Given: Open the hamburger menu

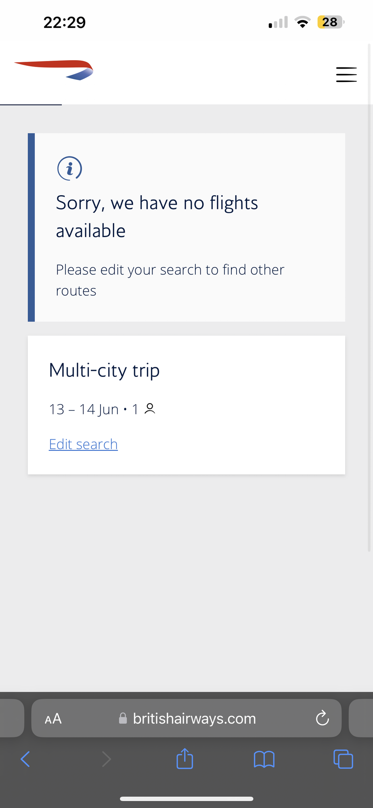Looking at the screenshot, I should pyautogui.click(x=346, y=75).
